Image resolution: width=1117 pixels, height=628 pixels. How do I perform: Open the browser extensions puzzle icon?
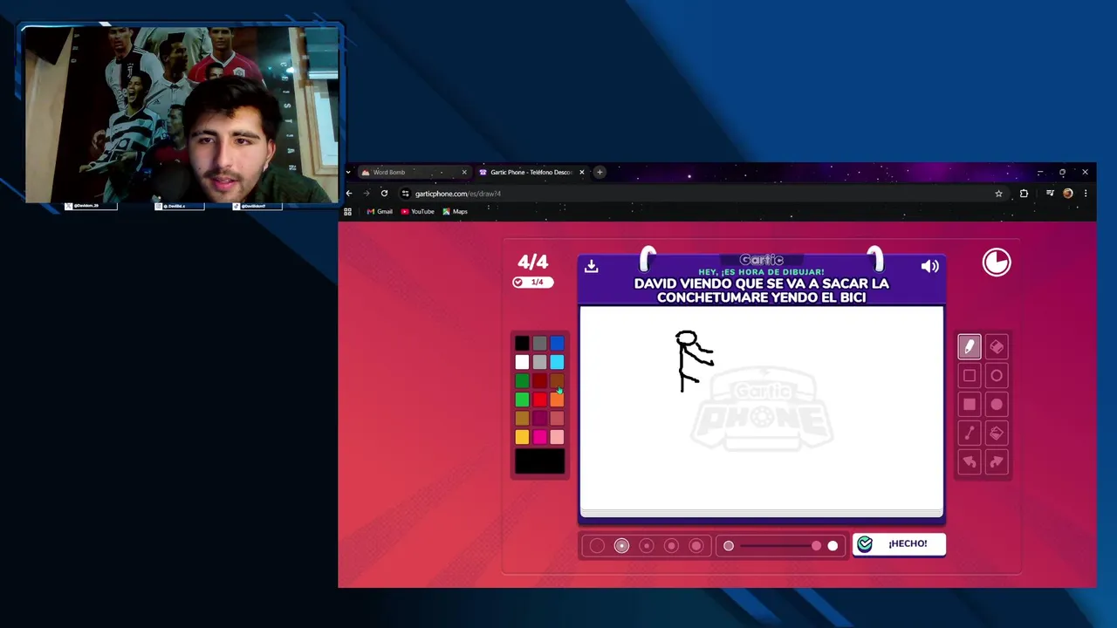pyautogui.click(x=1024, y=194)
